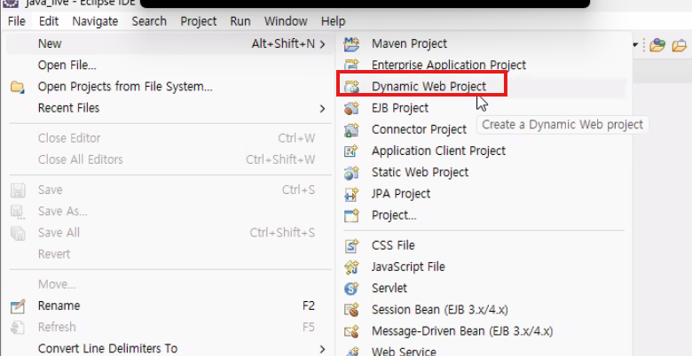This screenshot has width=692, height=356.
Task: Open the Edit menu
Action: click(x=49, y=21)
